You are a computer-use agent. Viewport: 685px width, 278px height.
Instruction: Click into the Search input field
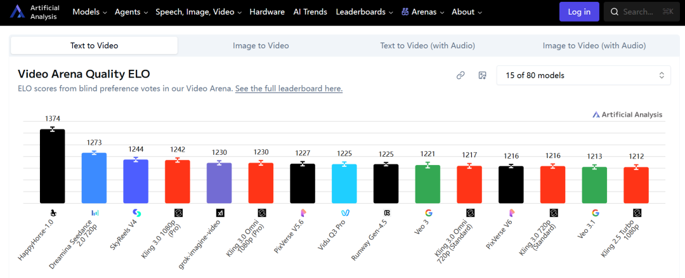[x=642, y=12]
